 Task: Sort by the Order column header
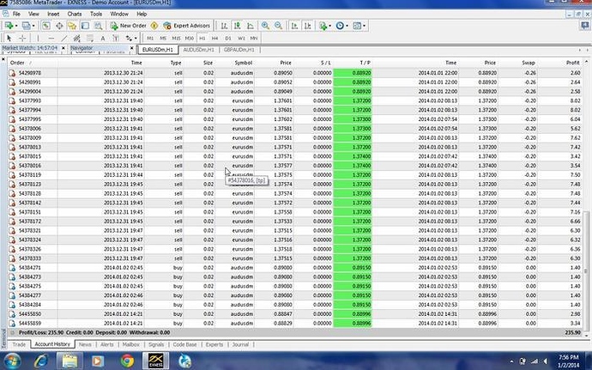tap(17, 63)
